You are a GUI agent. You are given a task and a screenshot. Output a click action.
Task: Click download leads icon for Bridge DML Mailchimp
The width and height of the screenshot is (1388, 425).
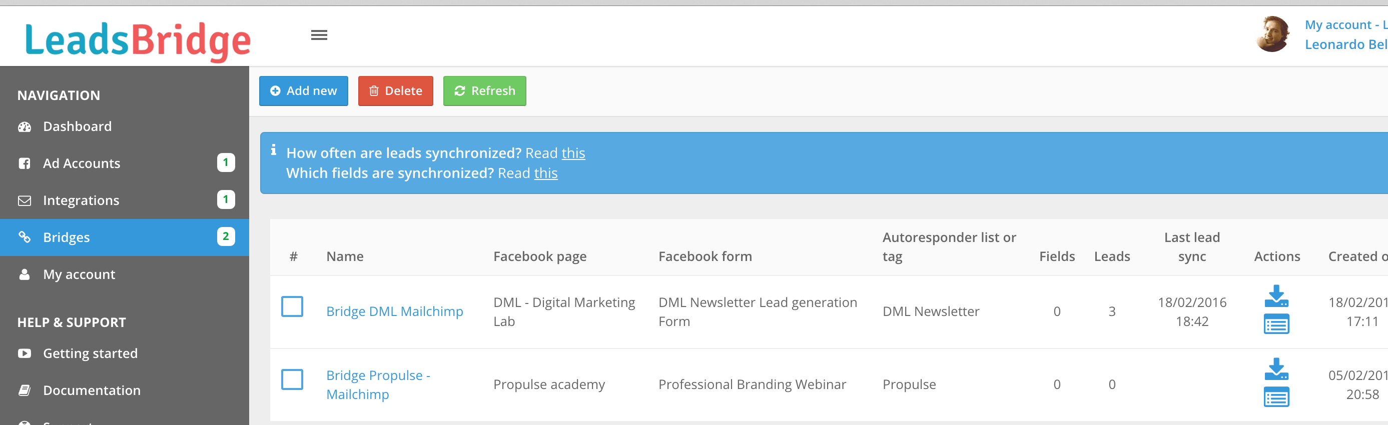click(x=1276, y=295)
